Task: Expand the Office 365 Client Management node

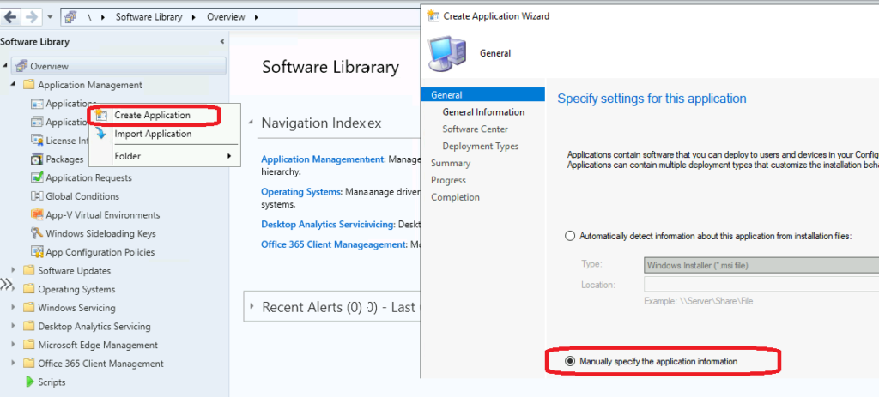Action: 14,363
